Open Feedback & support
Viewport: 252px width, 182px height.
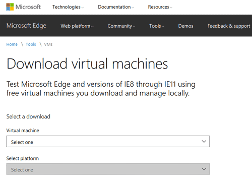point(229,26)
